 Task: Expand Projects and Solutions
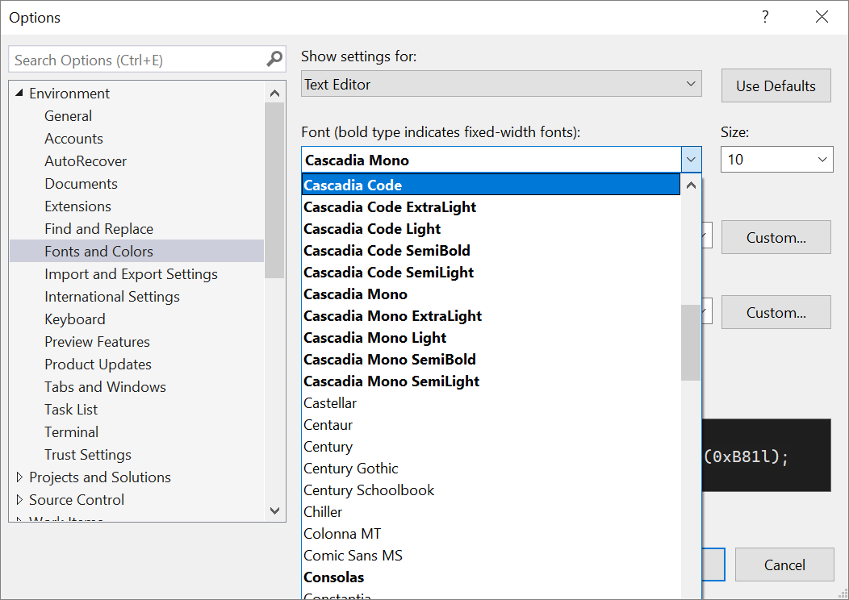[19, 477]
